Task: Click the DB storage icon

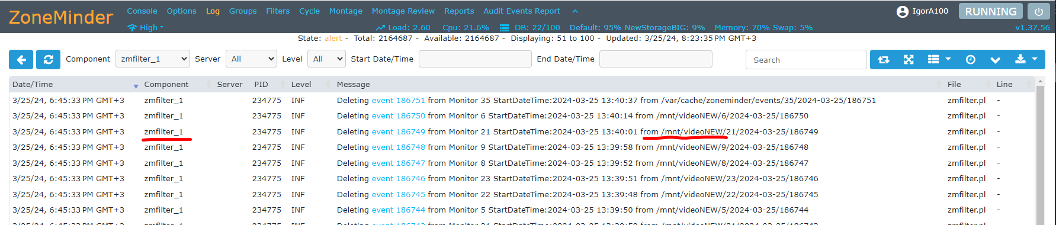Action: (x=504, y=28)
